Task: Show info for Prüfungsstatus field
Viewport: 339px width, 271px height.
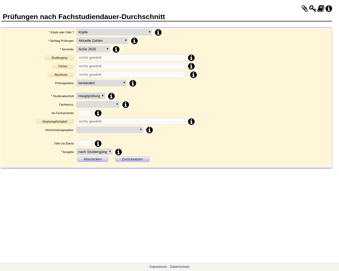Action: tap(133, 83)
